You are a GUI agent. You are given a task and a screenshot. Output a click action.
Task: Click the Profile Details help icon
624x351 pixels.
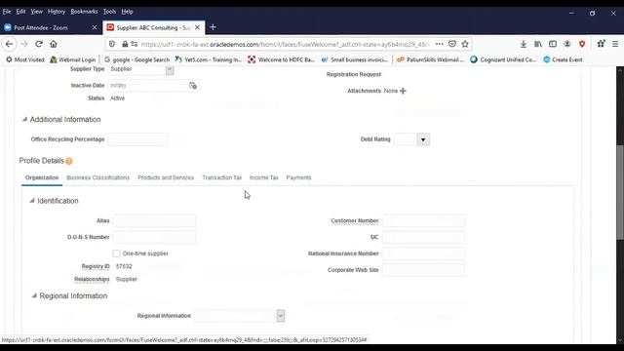69,161
